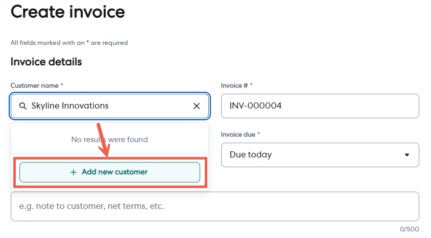431x238 pixels.
Task: Clear the Customer name search with X
Action: 197,106
